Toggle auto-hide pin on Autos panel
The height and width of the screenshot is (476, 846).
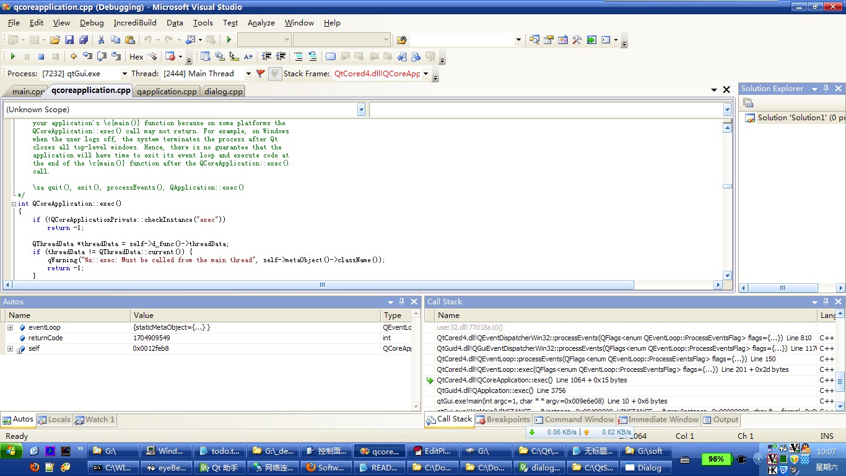(x=402, y=301)
